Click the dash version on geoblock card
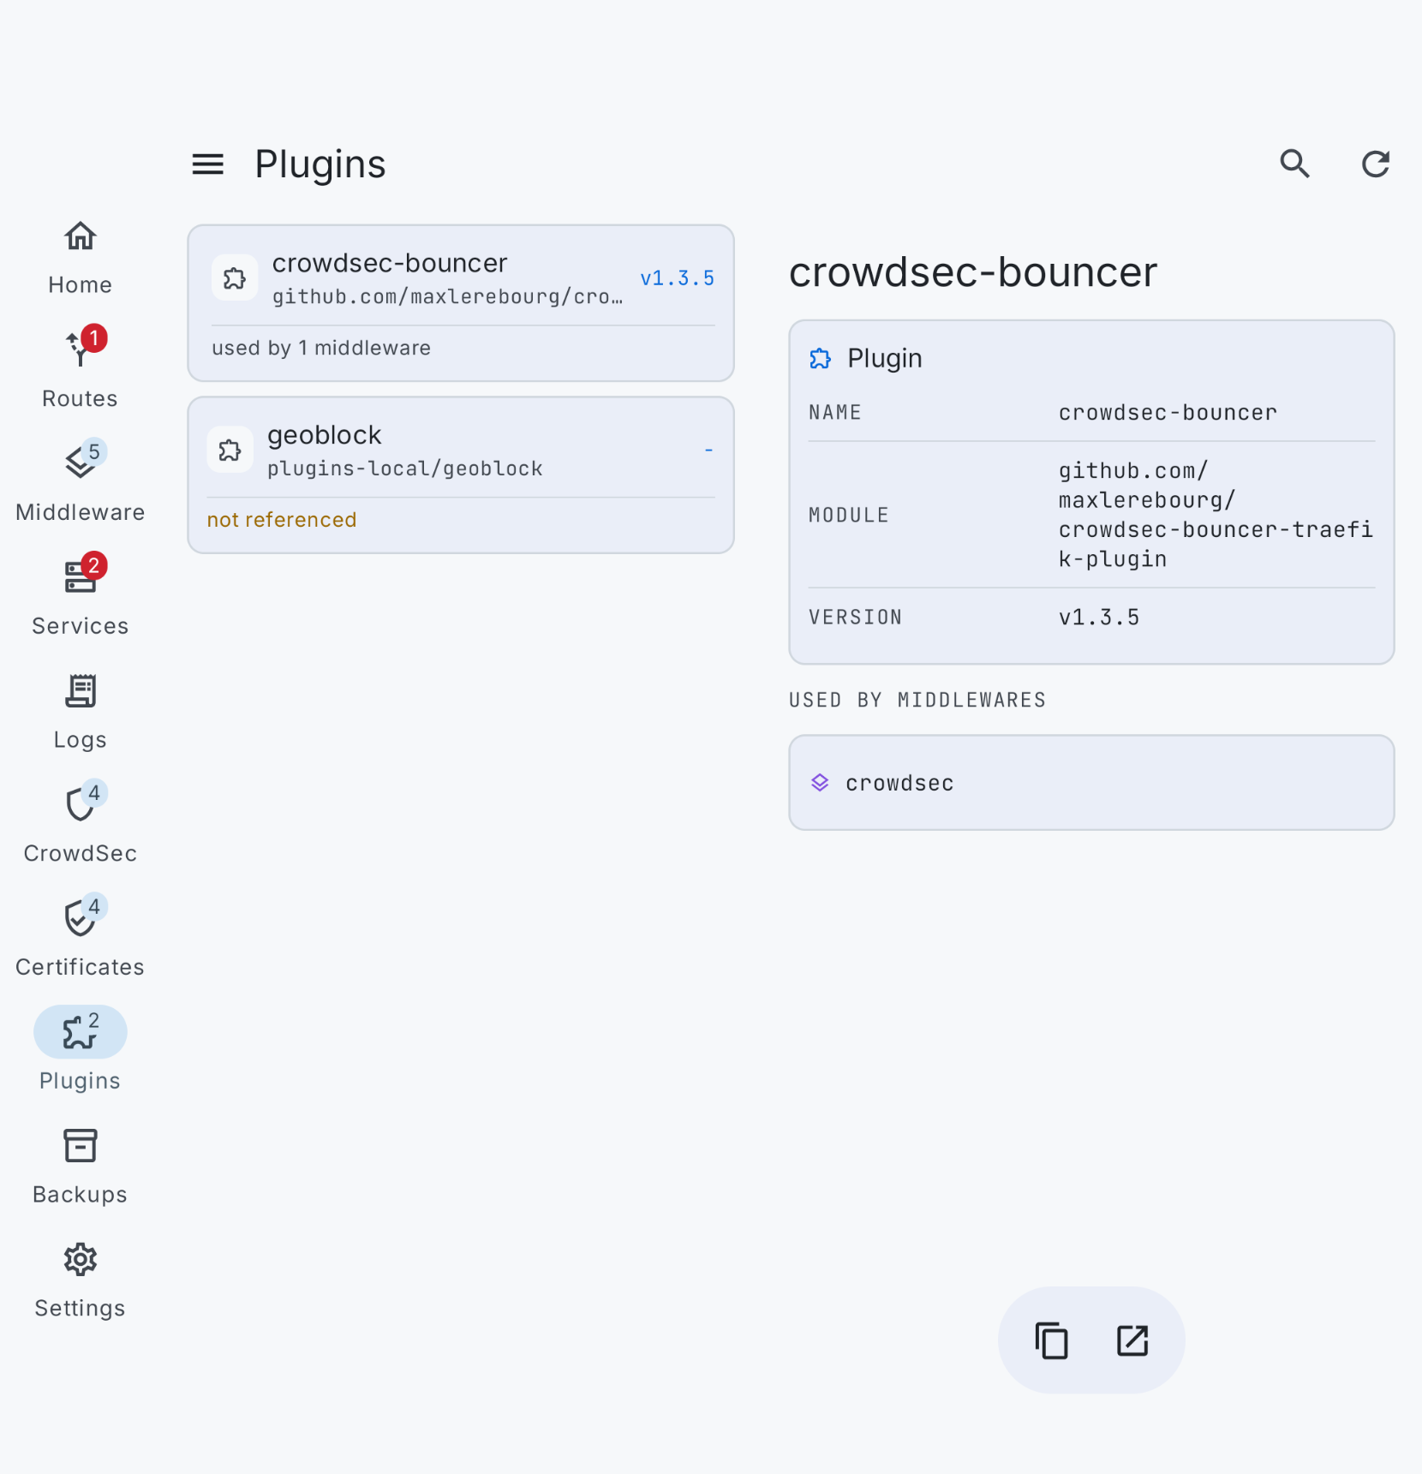The image size is (1422, 1474). (x=708, y=450)
